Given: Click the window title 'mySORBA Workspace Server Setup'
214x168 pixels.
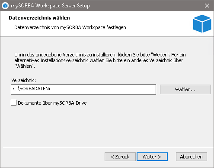Looking at the screenshot, I should [50, 6].
